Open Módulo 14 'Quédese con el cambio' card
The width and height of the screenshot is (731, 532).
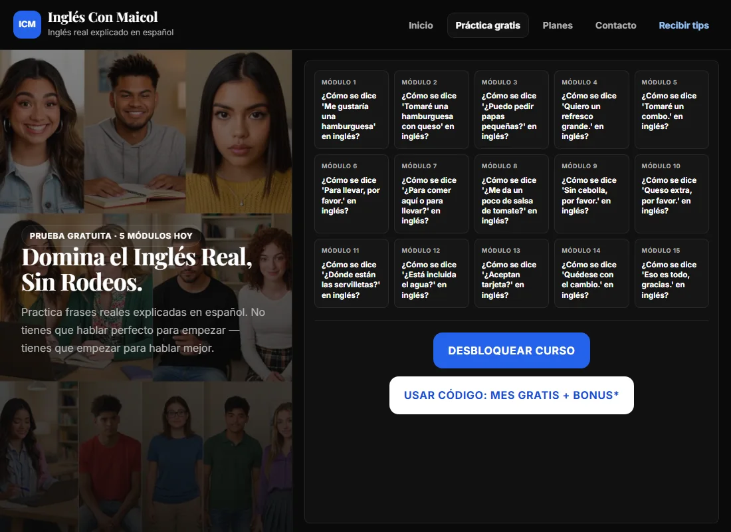(591, 273)
